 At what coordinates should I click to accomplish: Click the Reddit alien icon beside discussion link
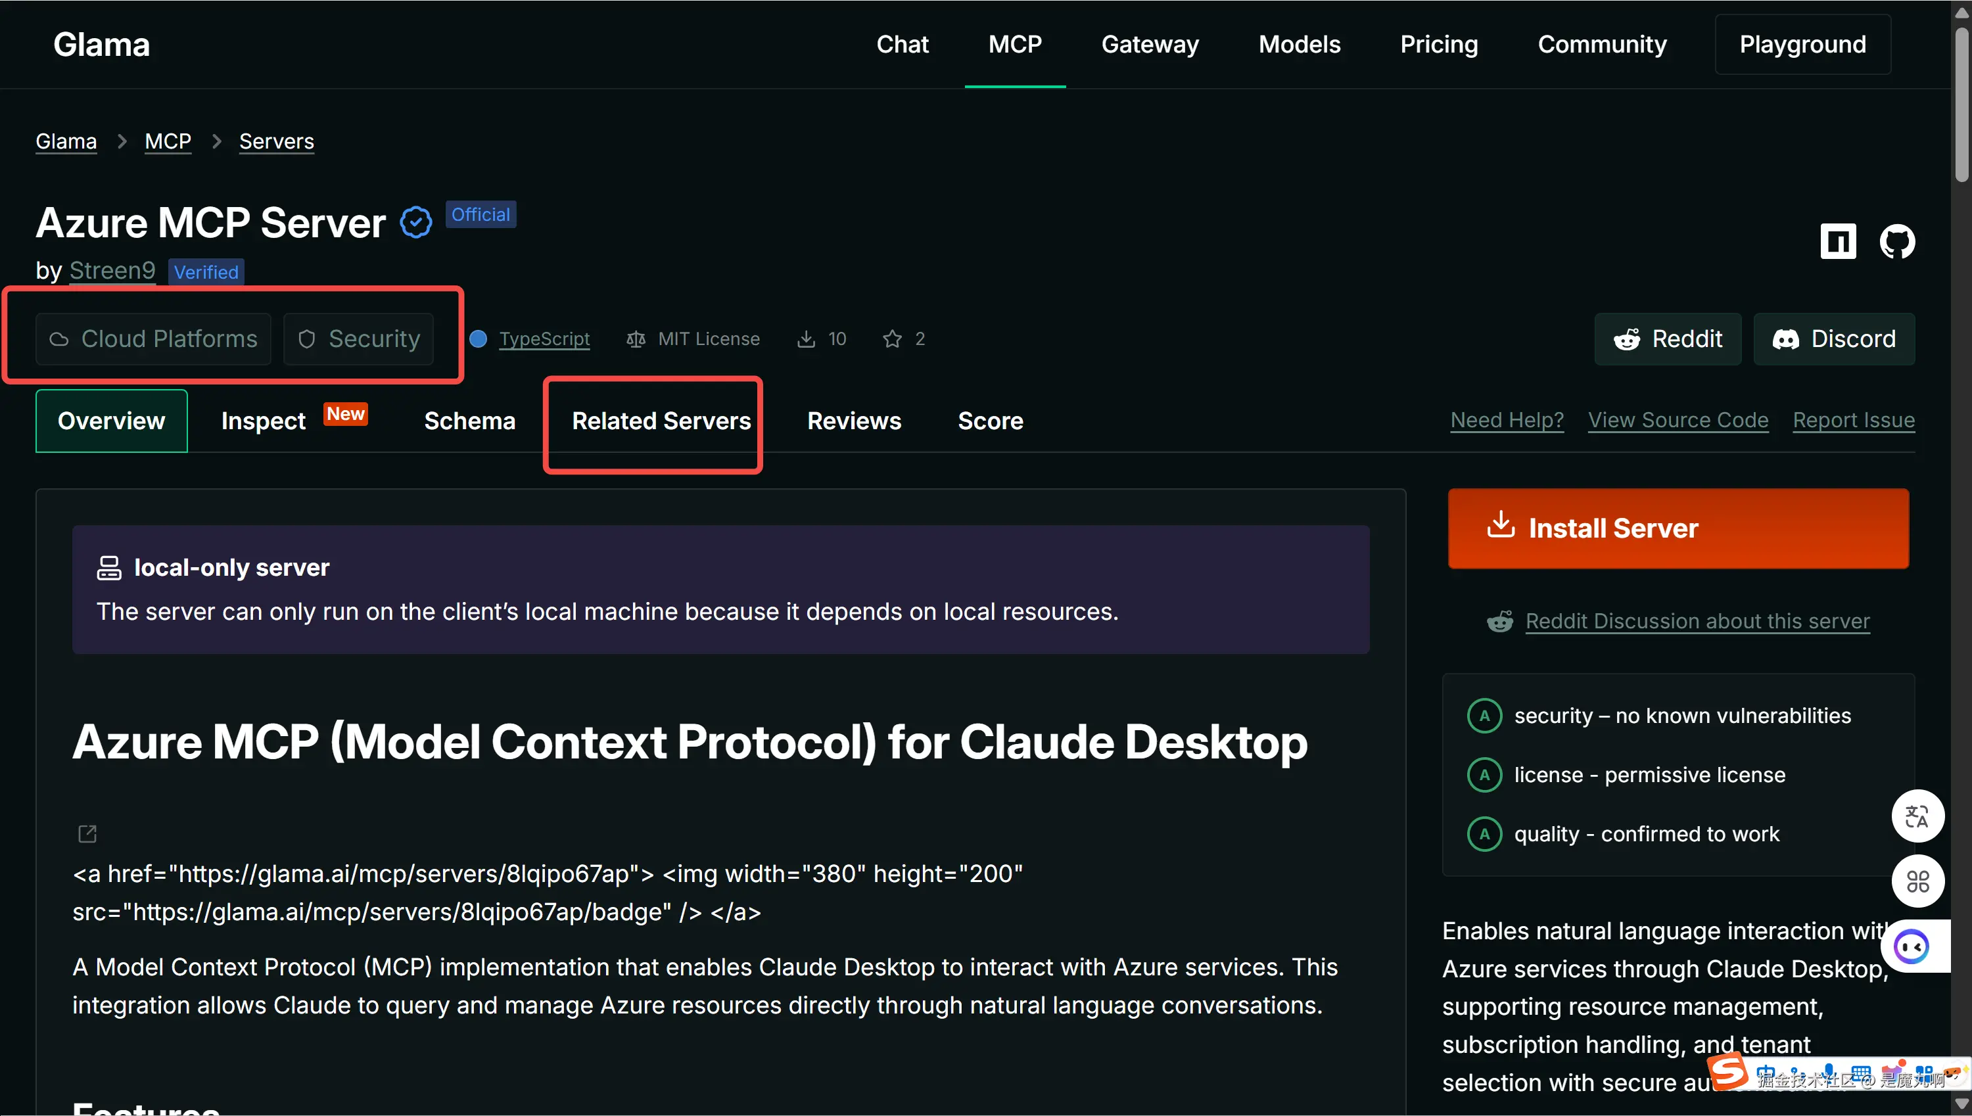coord(1500,621)
